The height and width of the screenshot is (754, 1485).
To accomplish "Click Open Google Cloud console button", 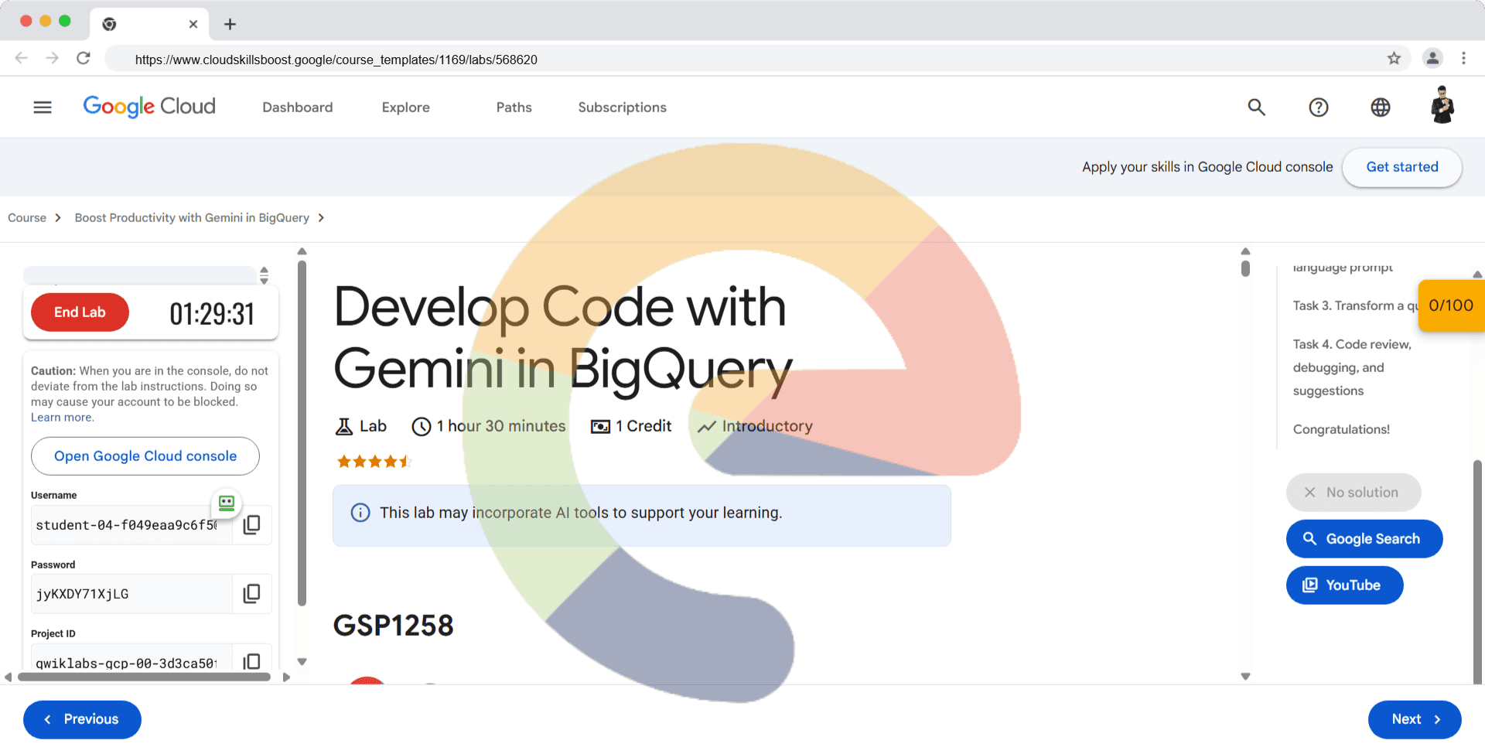I will pos(145,456).
